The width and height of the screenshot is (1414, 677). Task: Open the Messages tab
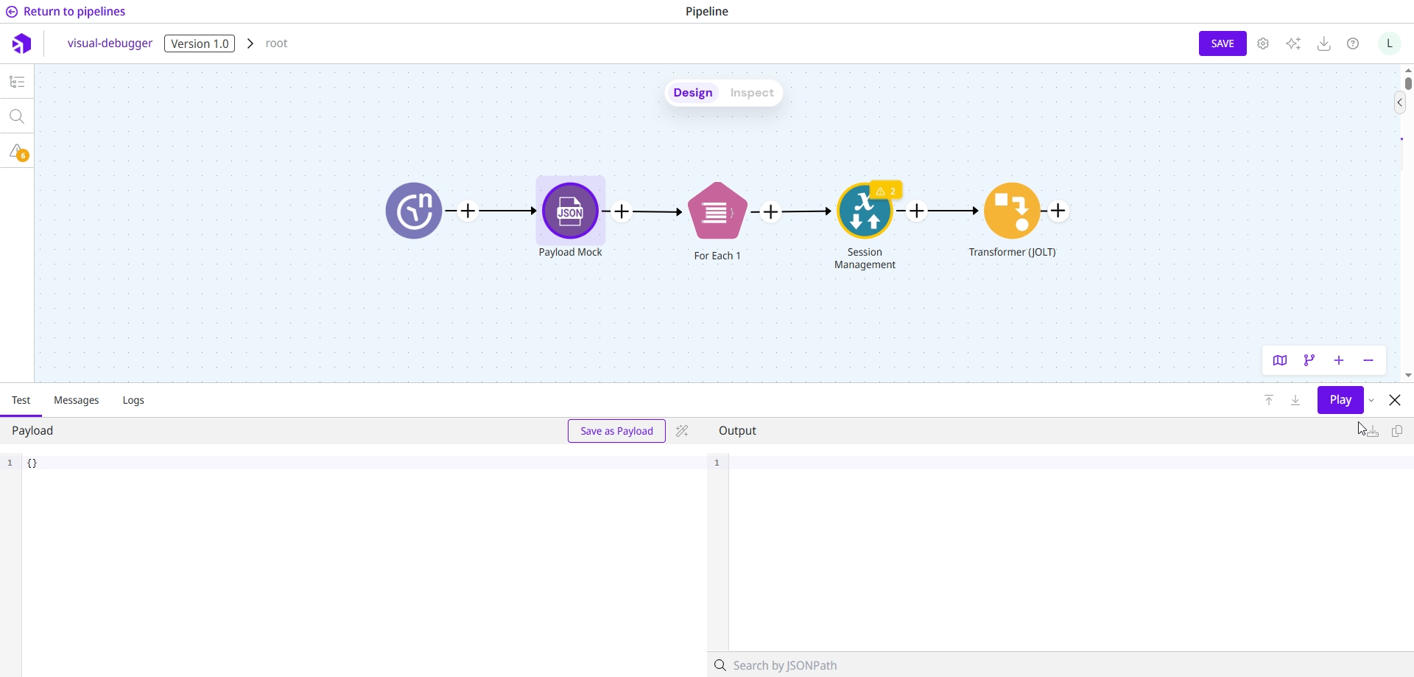[x=77, y=400]
